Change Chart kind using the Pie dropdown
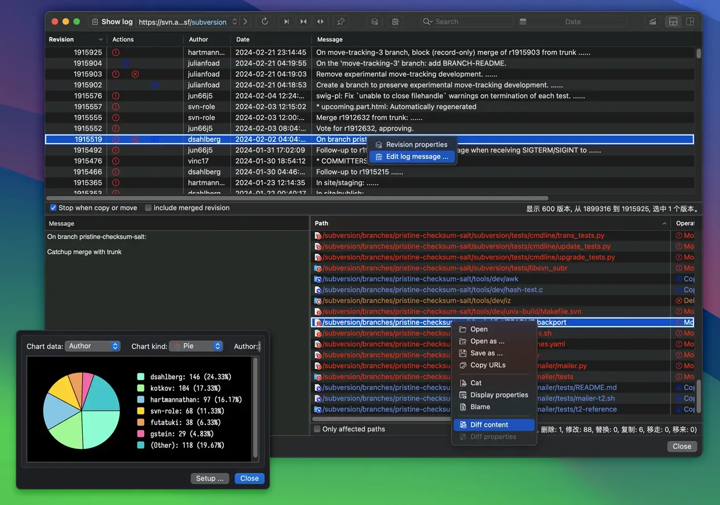Viewport: 720px width, 505px height. (x=195, y=346)
